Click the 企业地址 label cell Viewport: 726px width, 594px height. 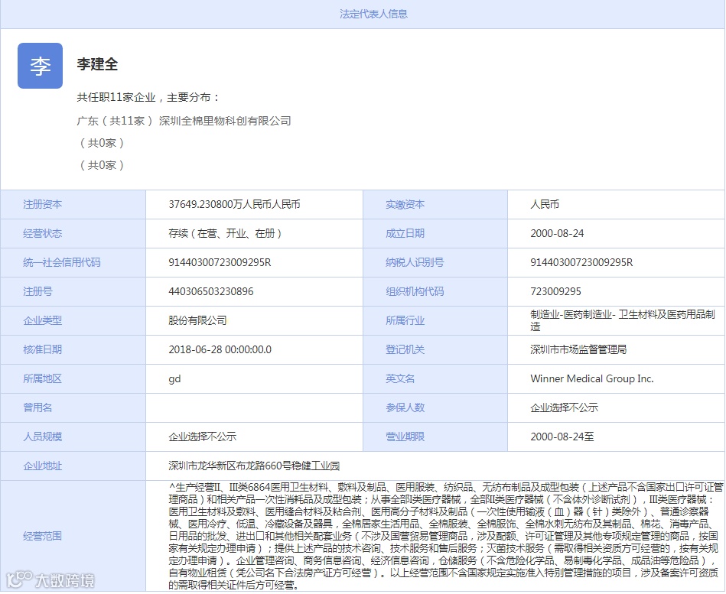(73, 466)
